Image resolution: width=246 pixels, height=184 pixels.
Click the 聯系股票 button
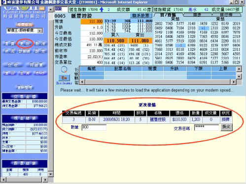click(141, 16)
